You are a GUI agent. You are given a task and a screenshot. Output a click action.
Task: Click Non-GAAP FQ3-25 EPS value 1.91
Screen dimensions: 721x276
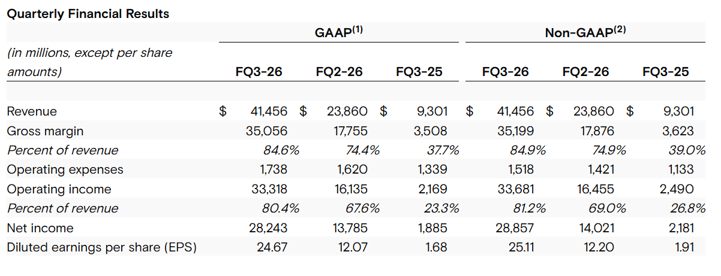[683, 247]
